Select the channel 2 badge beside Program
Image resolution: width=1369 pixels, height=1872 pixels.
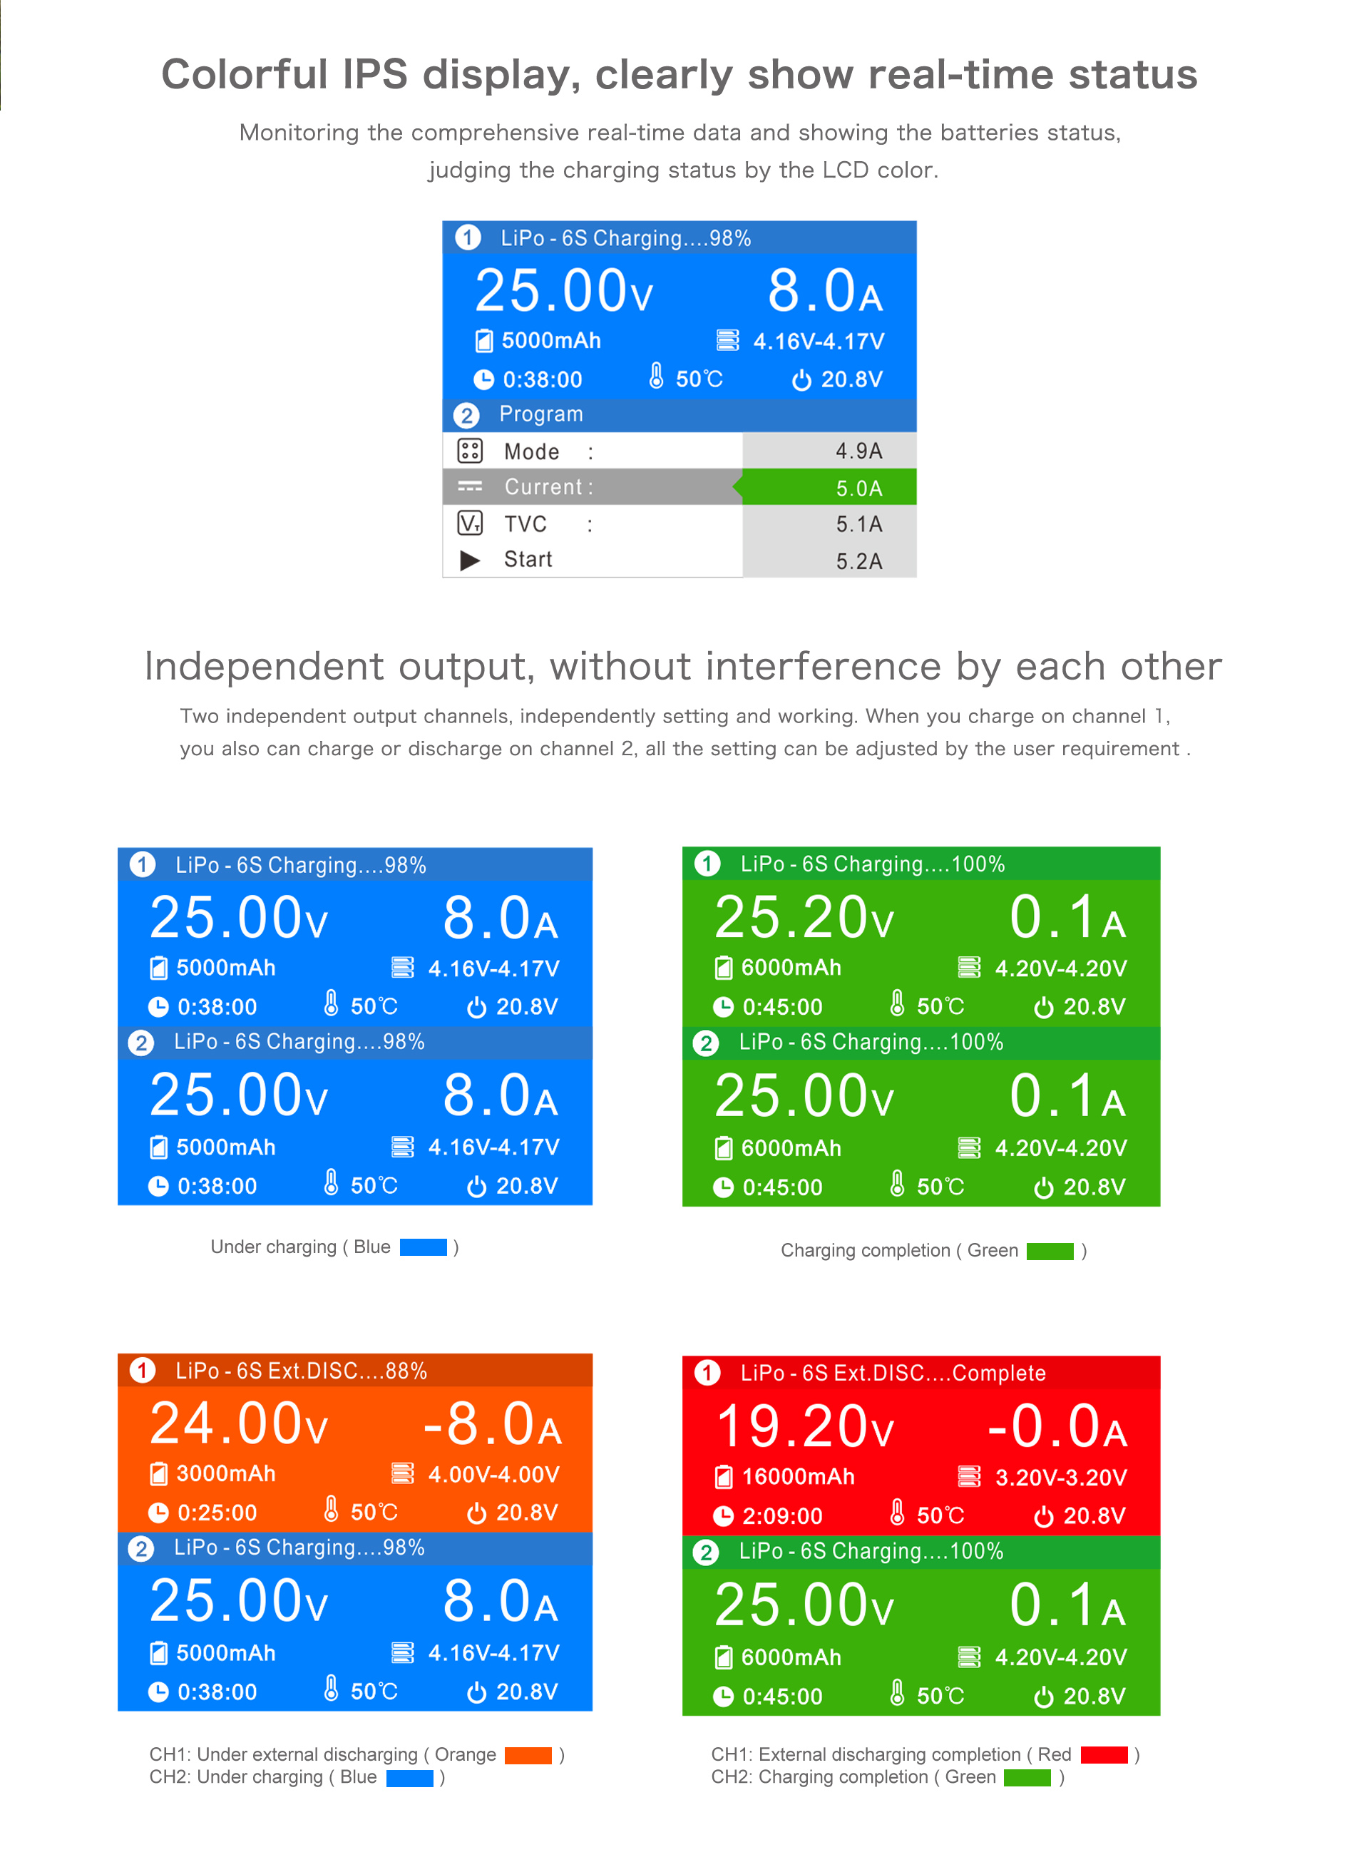click(466, 414)
